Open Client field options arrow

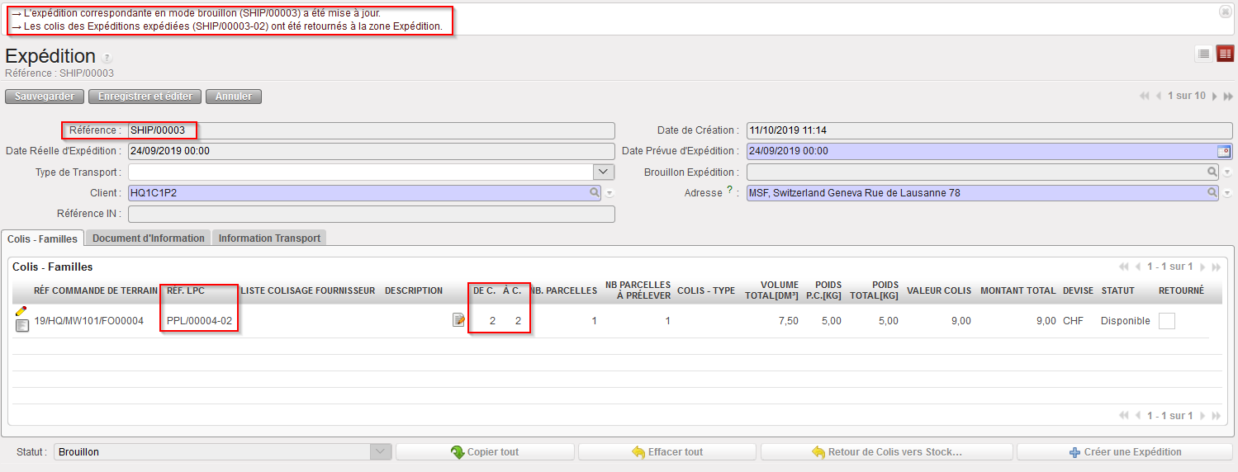click(610, 193)
